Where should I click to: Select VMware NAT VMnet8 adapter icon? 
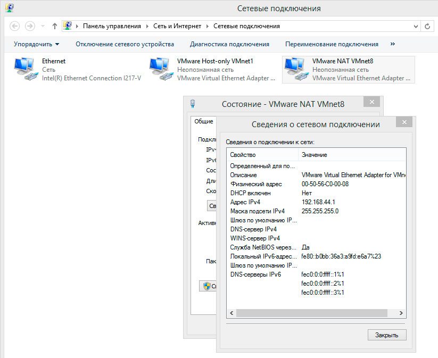pyautogui.click(x=296, y=69)
